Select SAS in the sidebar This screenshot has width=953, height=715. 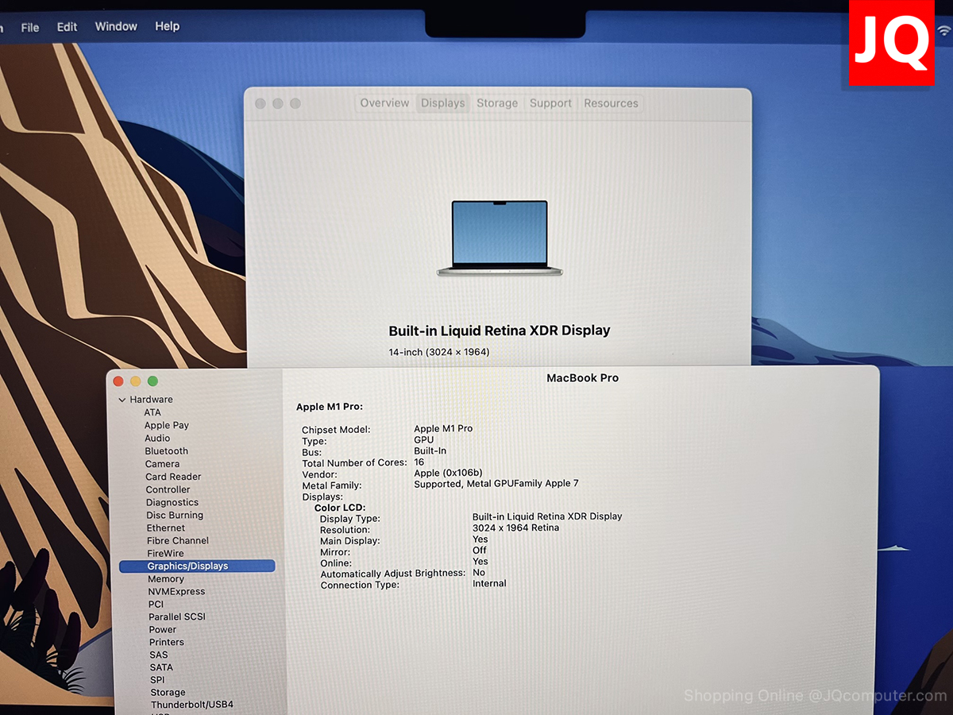[159, 655]
